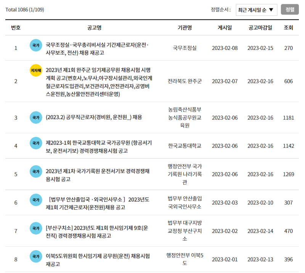The image size is (305, 273).
Task: Click 국가 badge beside 부산구치소 posting
Action: (x=36, y=228)
